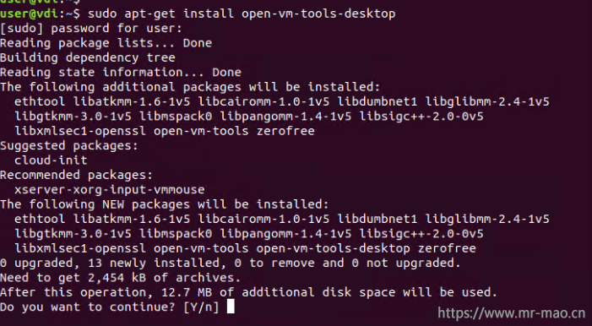Click 'ethtool' in the additional packages list
Image resolution: width=592 pixels, height=326 pixels.
tap(40, 101)
